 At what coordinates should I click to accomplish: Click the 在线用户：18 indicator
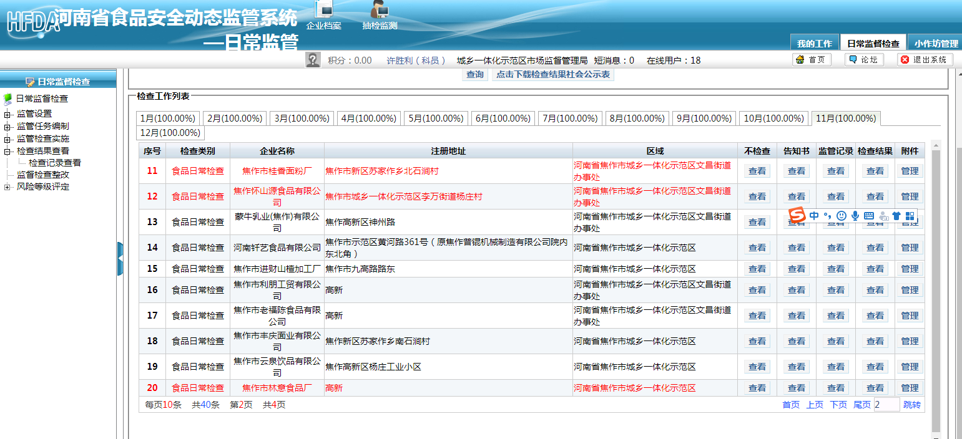(x=674, y=60)
